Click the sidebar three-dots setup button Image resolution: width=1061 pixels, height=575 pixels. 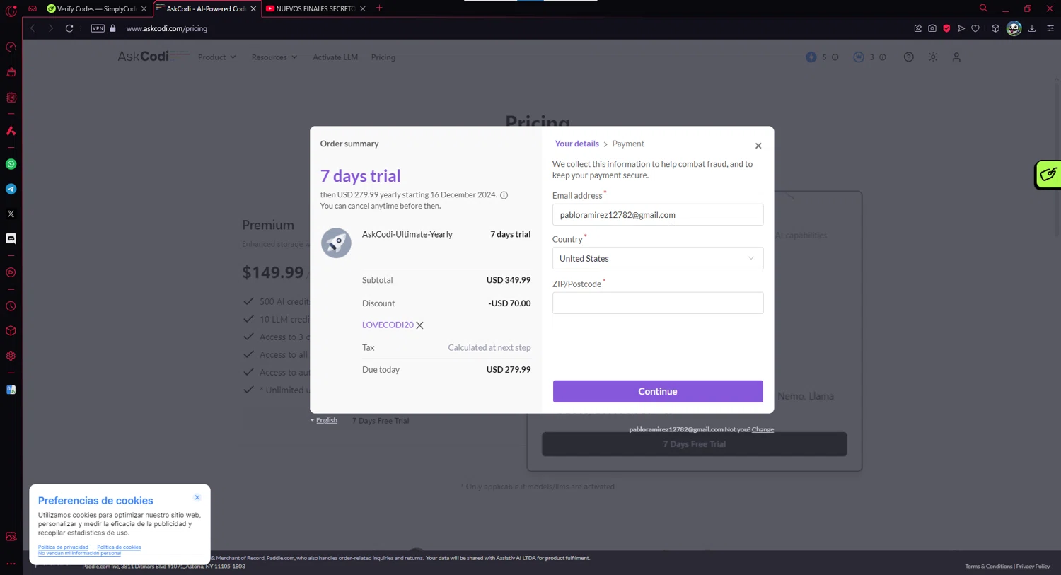(x=11, y=564)
